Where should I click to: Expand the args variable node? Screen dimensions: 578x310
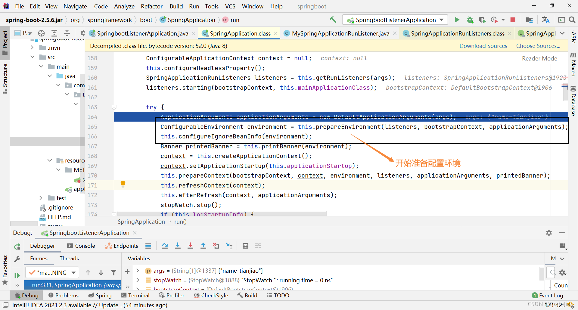click(138, 271)
